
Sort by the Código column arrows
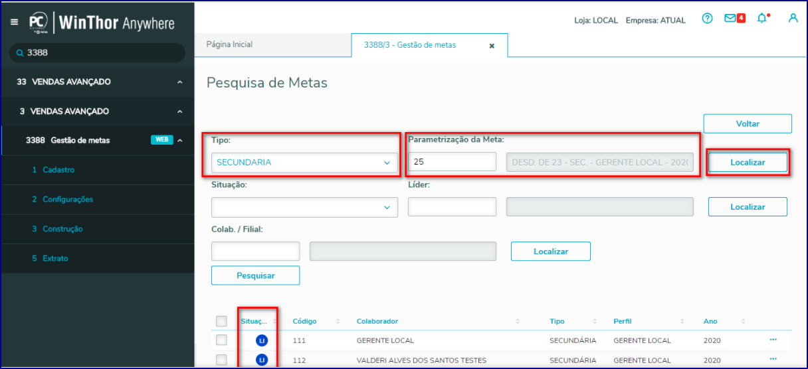pyautogui.click(x=338, y=321)
